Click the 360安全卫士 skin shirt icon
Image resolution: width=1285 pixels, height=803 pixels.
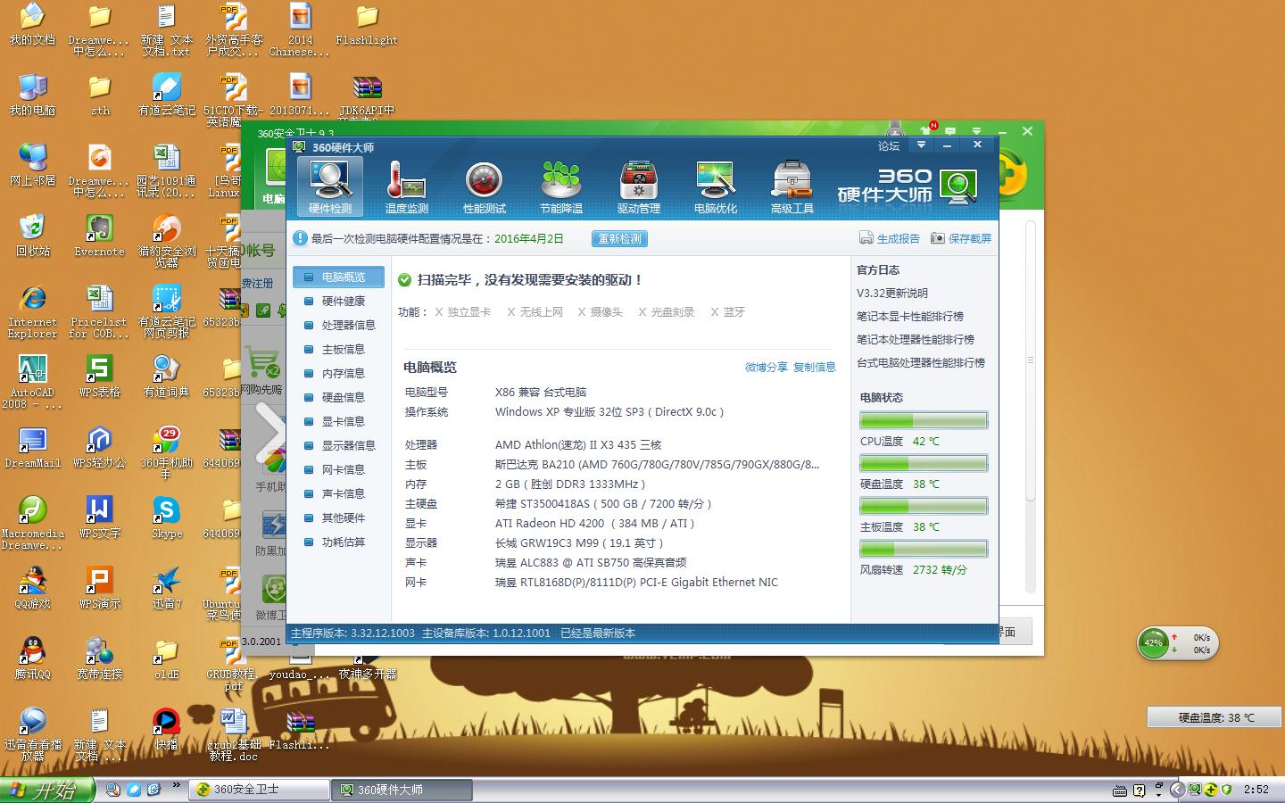point(926,131)
